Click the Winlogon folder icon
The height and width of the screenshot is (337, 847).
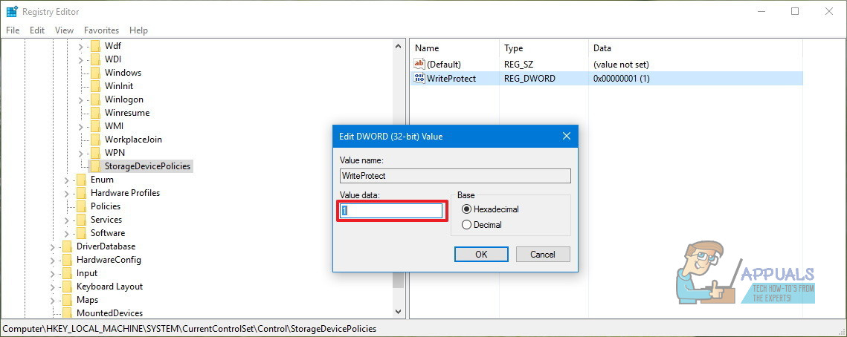95,99
